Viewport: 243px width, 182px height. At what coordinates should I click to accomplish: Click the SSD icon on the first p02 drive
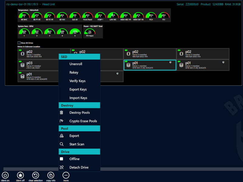[x=22, y=53]
